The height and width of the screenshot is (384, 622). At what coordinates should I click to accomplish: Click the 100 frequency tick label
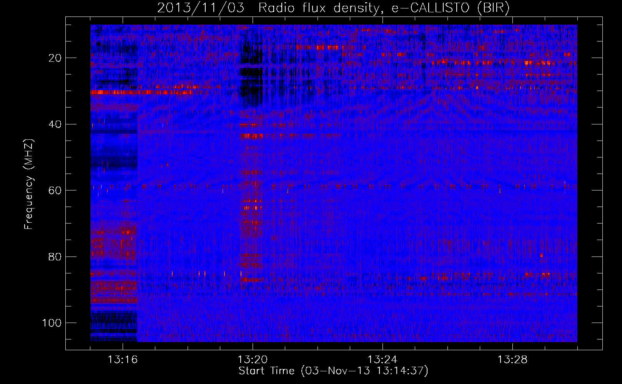pos(52,323)
